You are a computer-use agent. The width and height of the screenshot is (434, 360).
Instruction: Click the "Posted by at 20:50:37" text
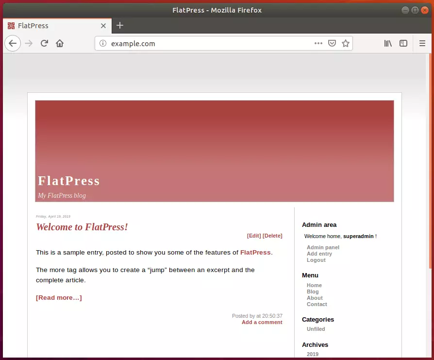click(257, 316)
